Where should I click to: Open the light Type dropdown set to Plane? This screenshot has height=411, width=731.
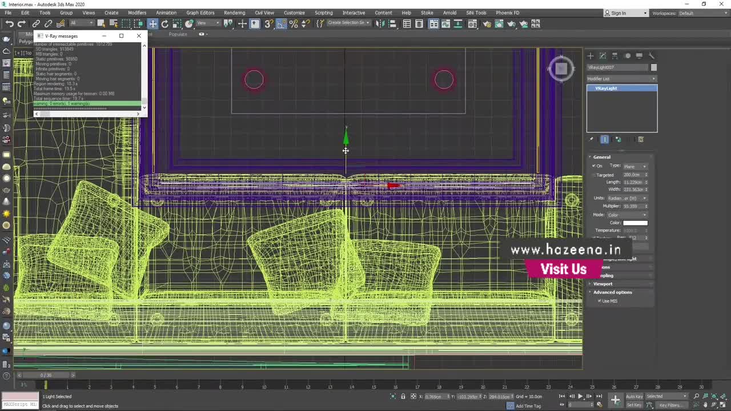(x=635, y=166)
